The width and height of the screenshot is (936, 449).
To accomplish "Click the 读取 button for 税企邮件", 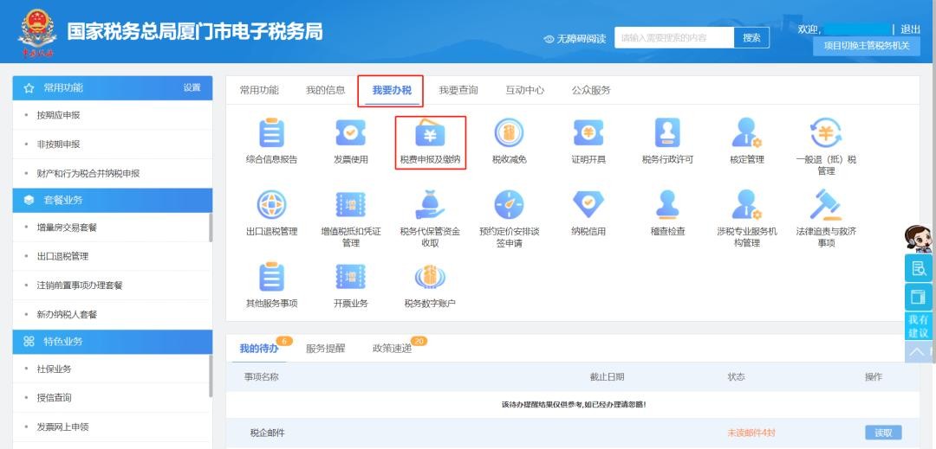I will point(882,433).
